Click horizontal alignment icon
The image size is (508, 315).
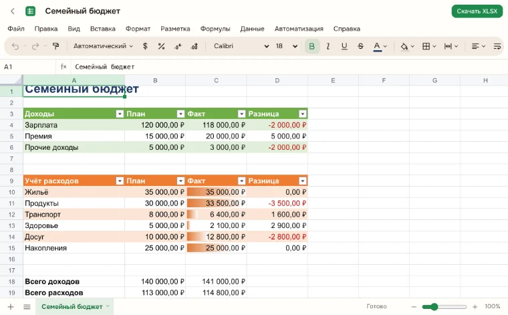pos(475,46)
